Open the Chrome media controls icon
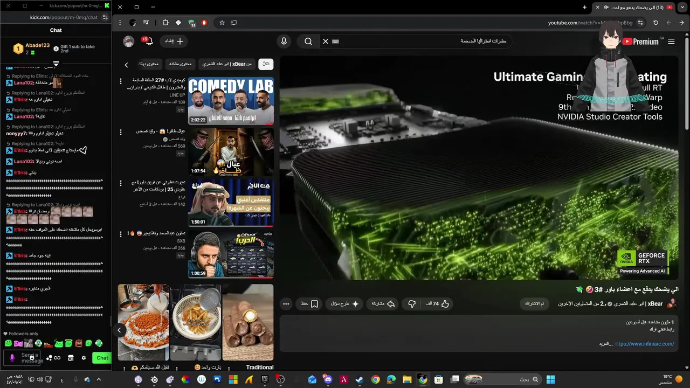 (x=146, y=23)
